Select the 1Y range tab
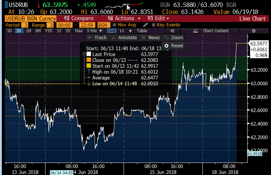271x175 pixels. coord(59,31)
